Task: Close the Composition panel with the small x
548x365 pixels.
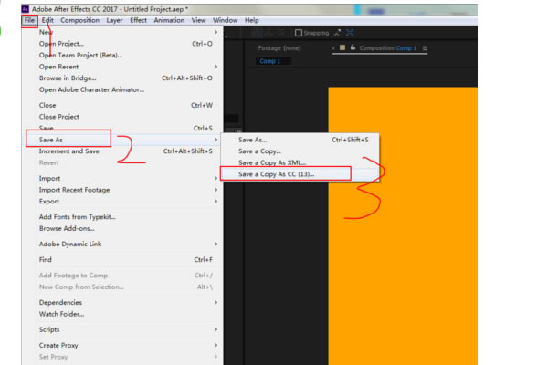Action: pos(333,48)
